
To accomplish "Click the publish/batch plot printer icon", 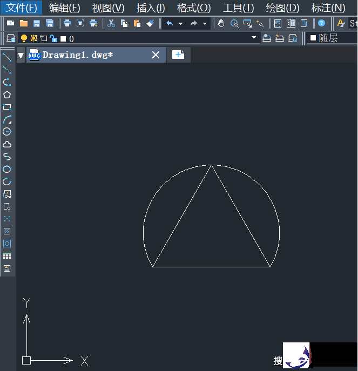I will click(x=93, y=23).
